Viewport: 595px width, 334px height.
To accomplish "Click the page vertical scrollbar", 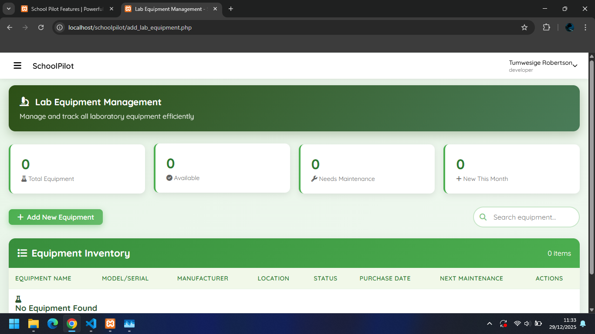I will pos(592,165).
